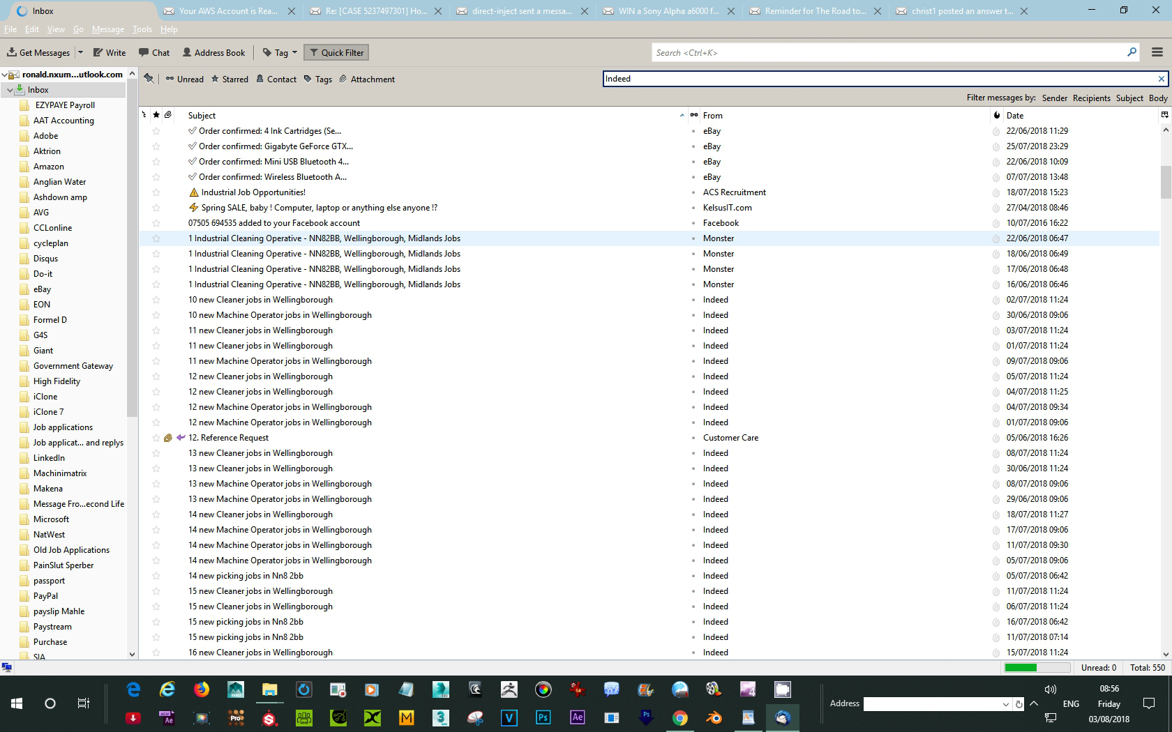Close the Re: [CASE 5237497301] tab
This screenshot has width=1172, height=732.
click(x=438, y=11)
